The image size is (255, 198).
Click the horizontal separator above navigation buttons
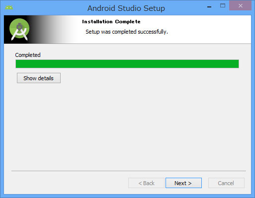129,171
